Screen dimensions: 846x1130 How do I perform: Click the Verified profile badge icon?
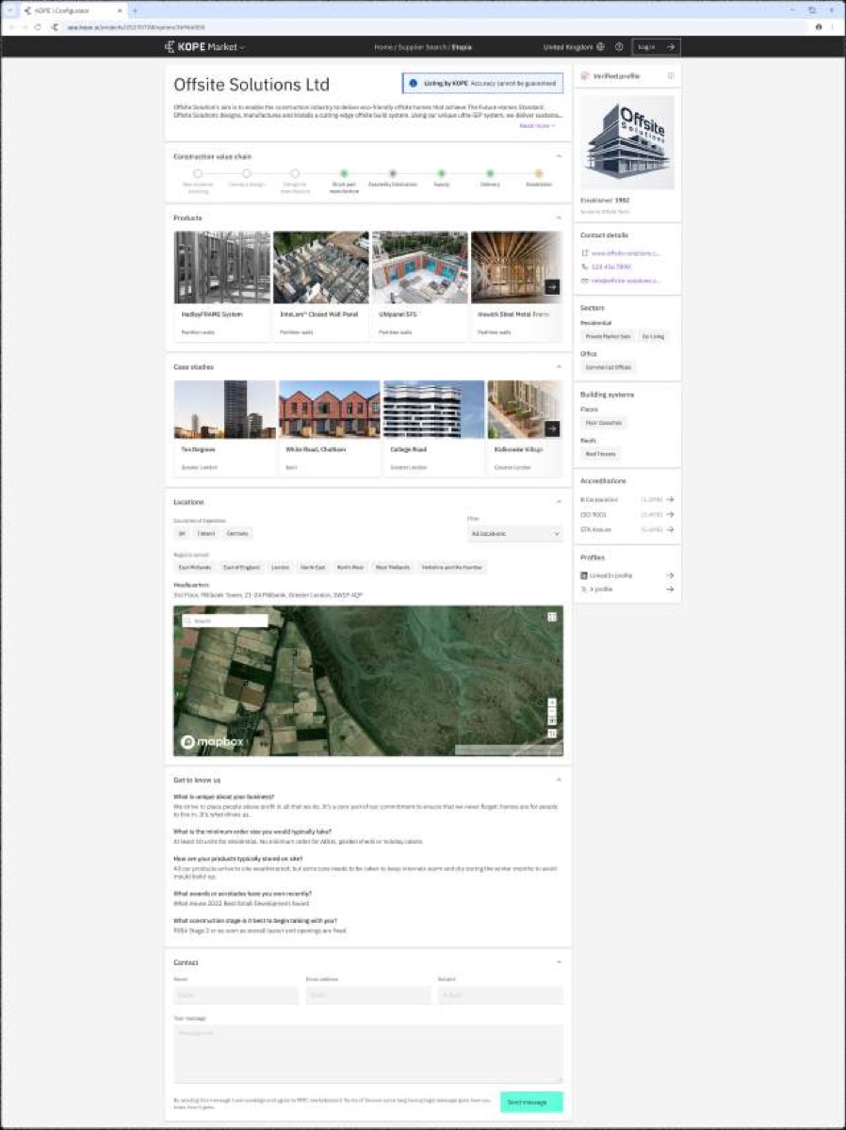(585, 76)
